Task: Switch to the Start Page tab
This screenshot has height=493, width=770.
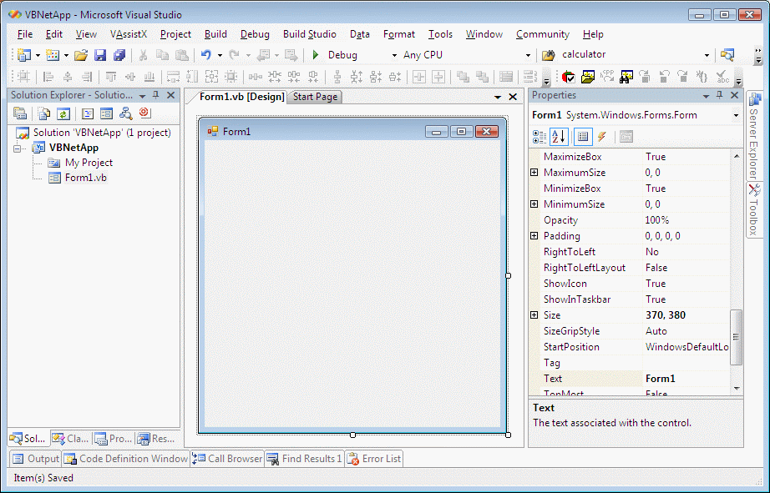Action: point(315,97)
